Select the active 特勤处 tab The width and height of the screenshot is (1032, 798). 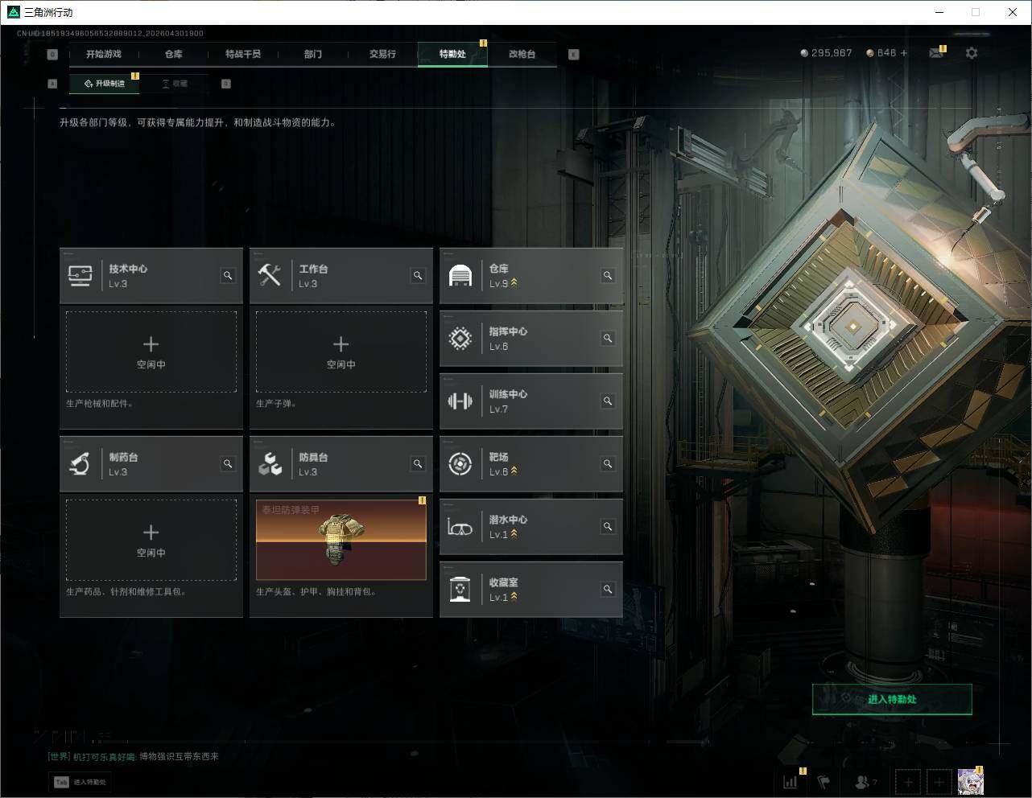tap(452, 54)
